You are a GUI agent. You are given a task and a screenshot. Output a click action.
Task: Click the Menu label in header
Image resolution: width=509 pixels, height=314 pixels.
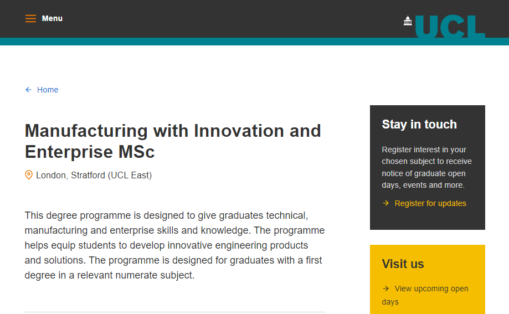52,19
